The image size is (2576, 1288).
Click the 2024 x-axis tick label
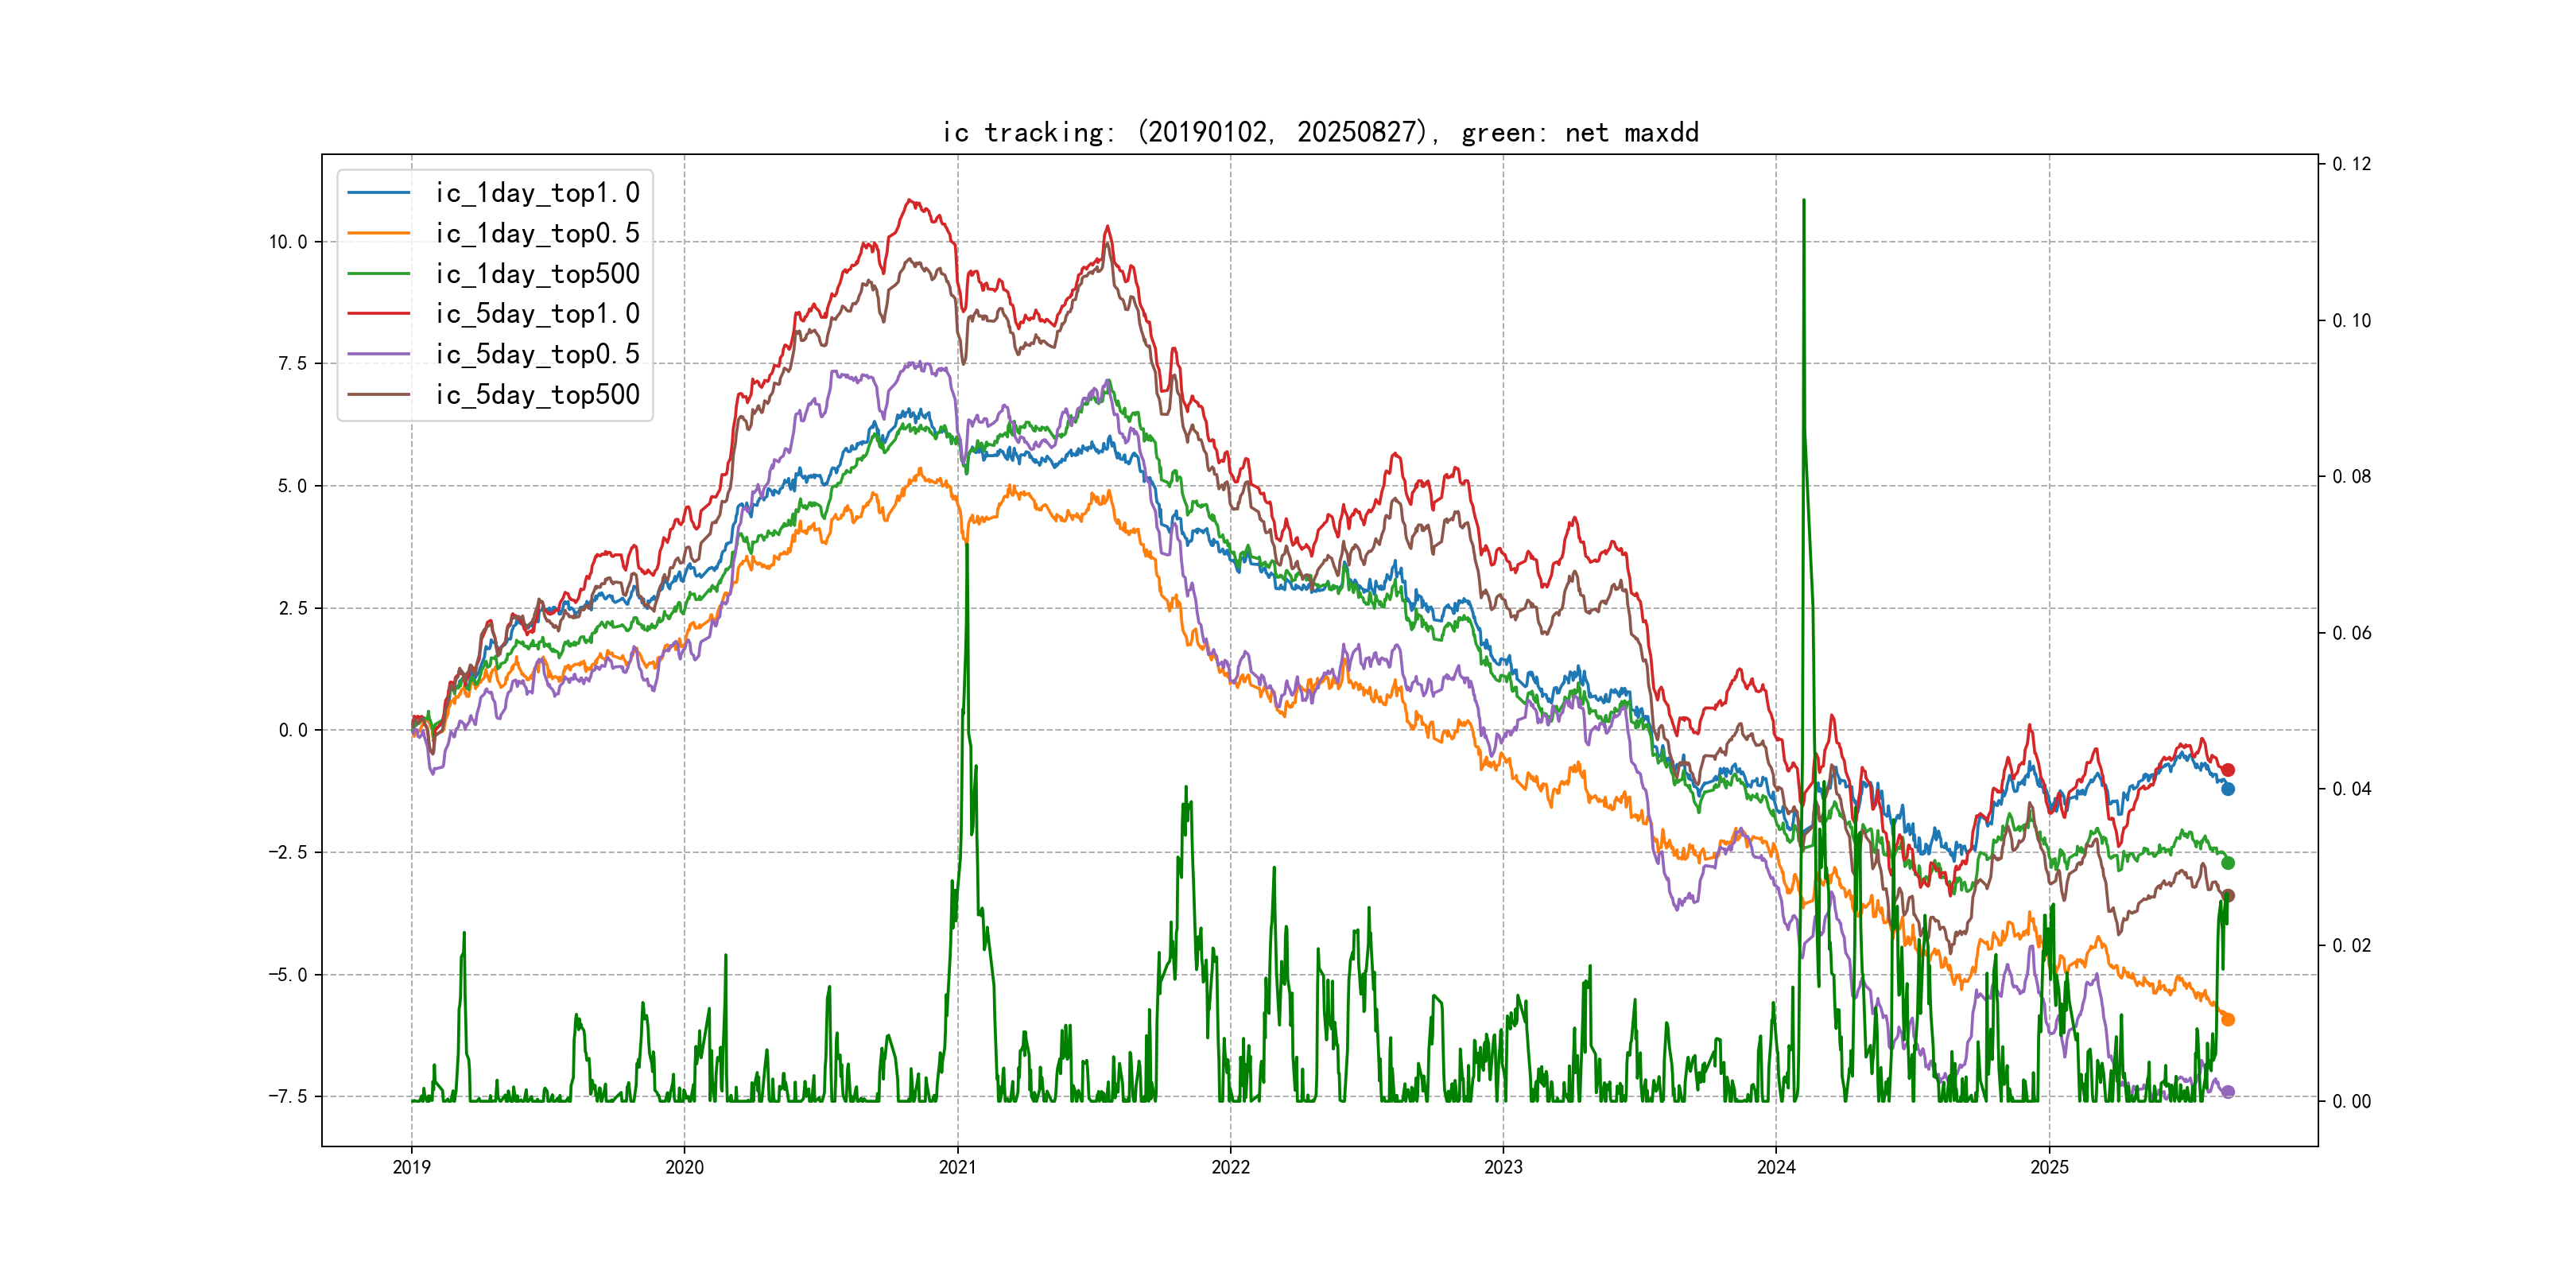1776,1167
